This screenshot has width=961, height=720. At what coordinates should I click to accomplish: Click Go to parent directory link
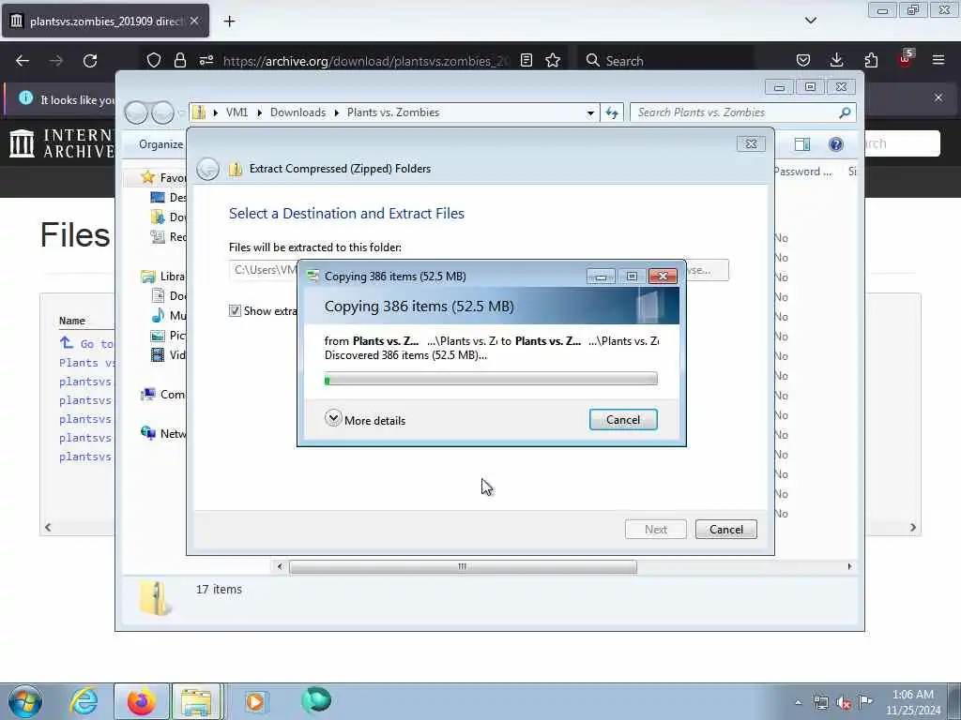coord(86,343)
